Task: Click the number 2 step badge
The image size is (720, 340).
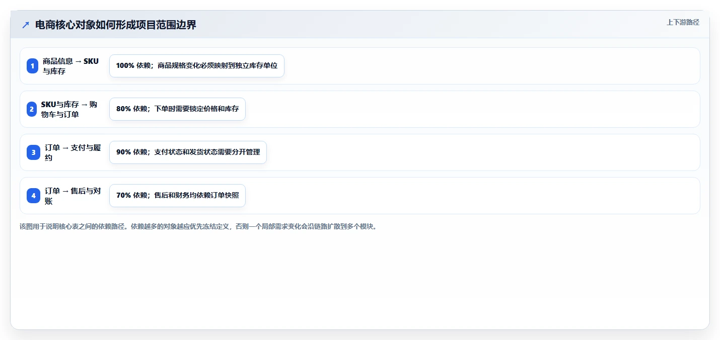Action: click(32, 109)
